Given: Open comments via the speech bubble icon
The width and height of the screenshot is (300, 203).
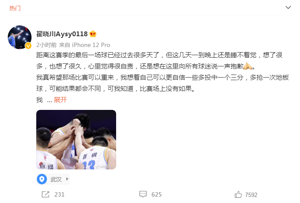Looking at the screenshot, I should click(x=143, y=194).
